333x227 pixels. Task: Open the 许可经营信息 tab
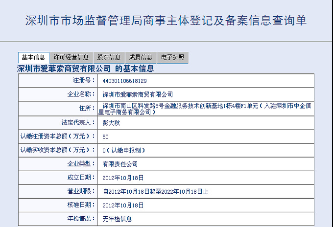point(71,58)
